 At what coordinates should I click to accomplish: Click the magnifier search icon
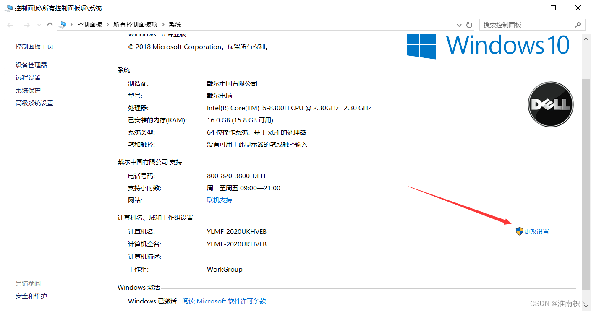578,25
